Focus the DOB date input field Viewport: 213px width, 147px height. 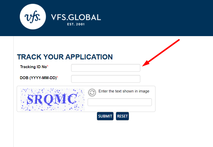click(106, 79)
